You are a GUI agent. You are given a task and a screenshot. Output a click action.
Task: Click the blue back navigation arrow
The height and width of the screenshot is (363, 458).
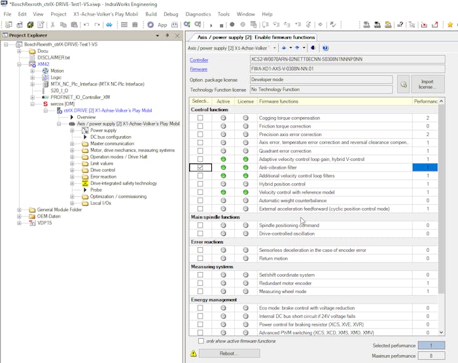284,48
